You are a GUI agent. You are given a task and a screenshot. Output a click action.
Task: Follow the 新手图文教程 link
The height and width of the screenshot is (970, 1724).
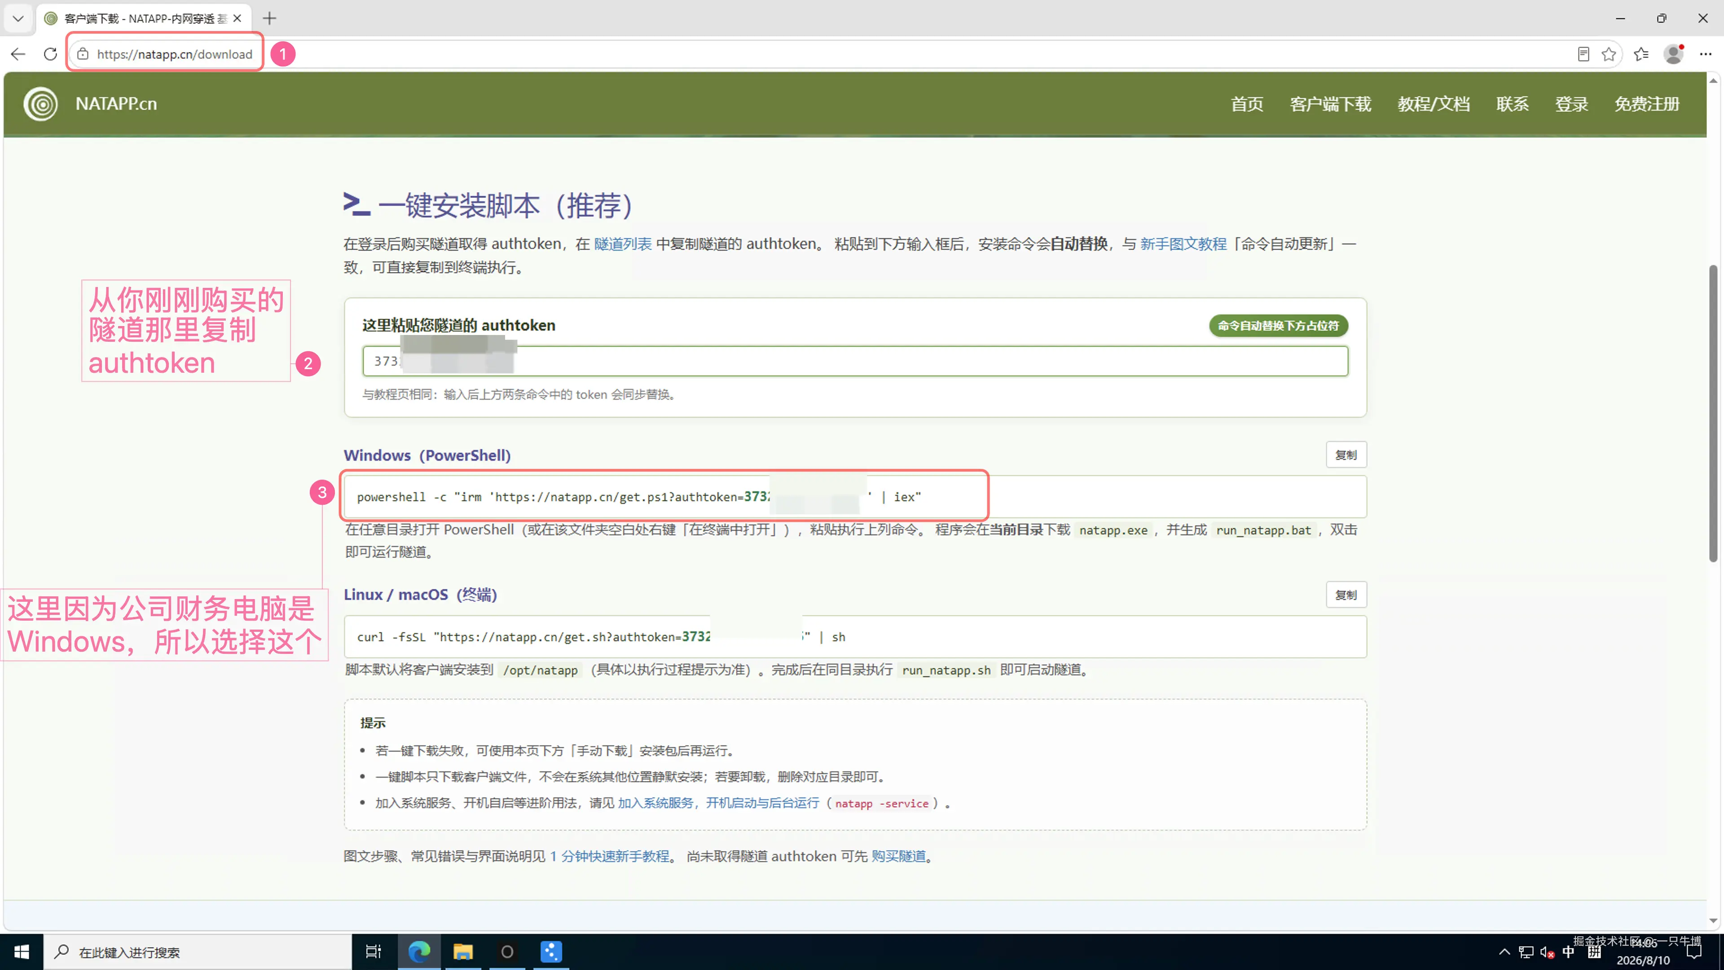click(1183, 244)
